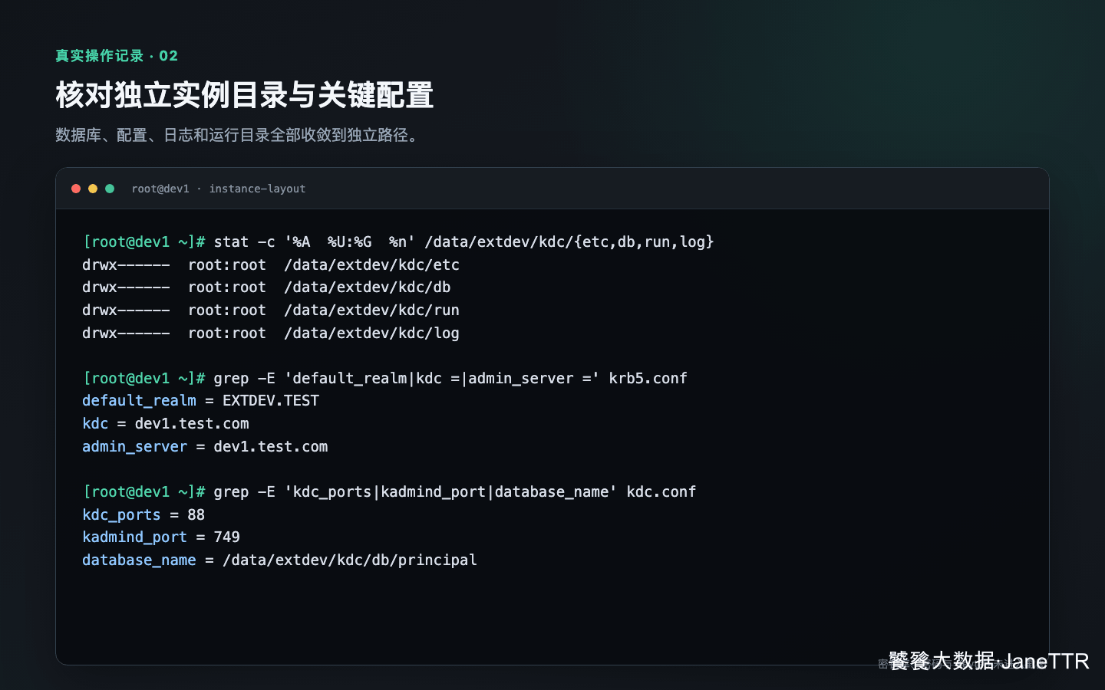The height and width of the screenshot is (690, 1105).
Task: Click the kdc = dev1.test.com line
Action: [166, 424]
